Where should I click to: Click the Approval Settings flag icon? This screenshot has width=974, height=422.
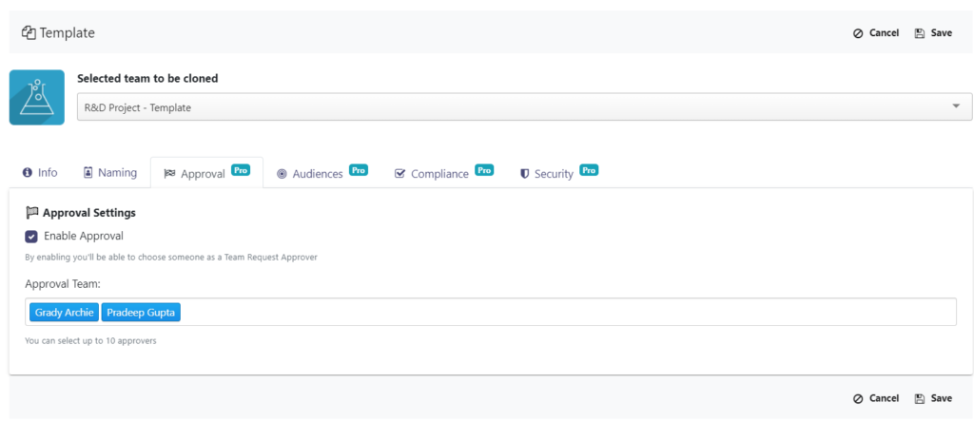tap(31, 213)
